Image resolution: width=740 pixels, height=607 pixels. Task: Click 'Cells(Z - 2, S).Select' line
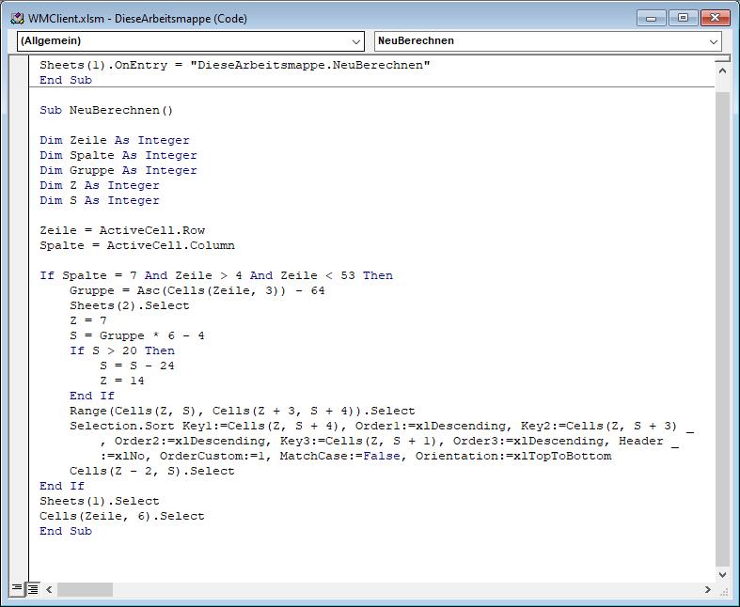point(152,472)
